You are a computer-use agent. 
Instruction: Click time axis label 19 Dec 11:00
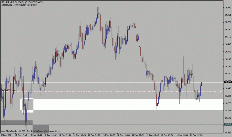182,135
